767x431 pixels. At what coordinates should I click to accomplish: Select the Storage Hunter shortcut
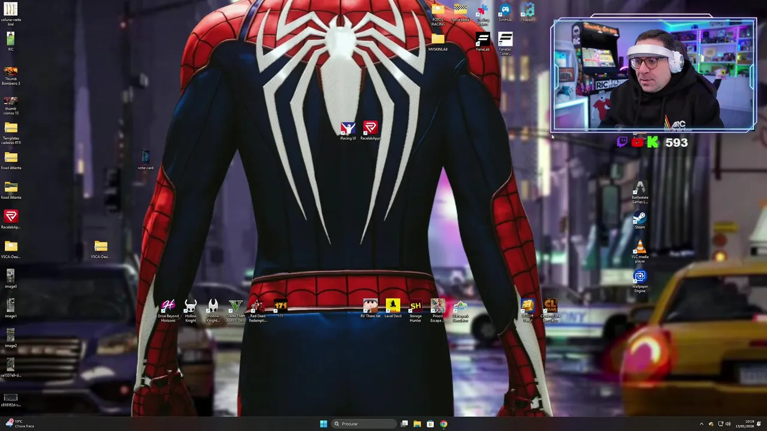pyautogui.click(x=415, y=311)
